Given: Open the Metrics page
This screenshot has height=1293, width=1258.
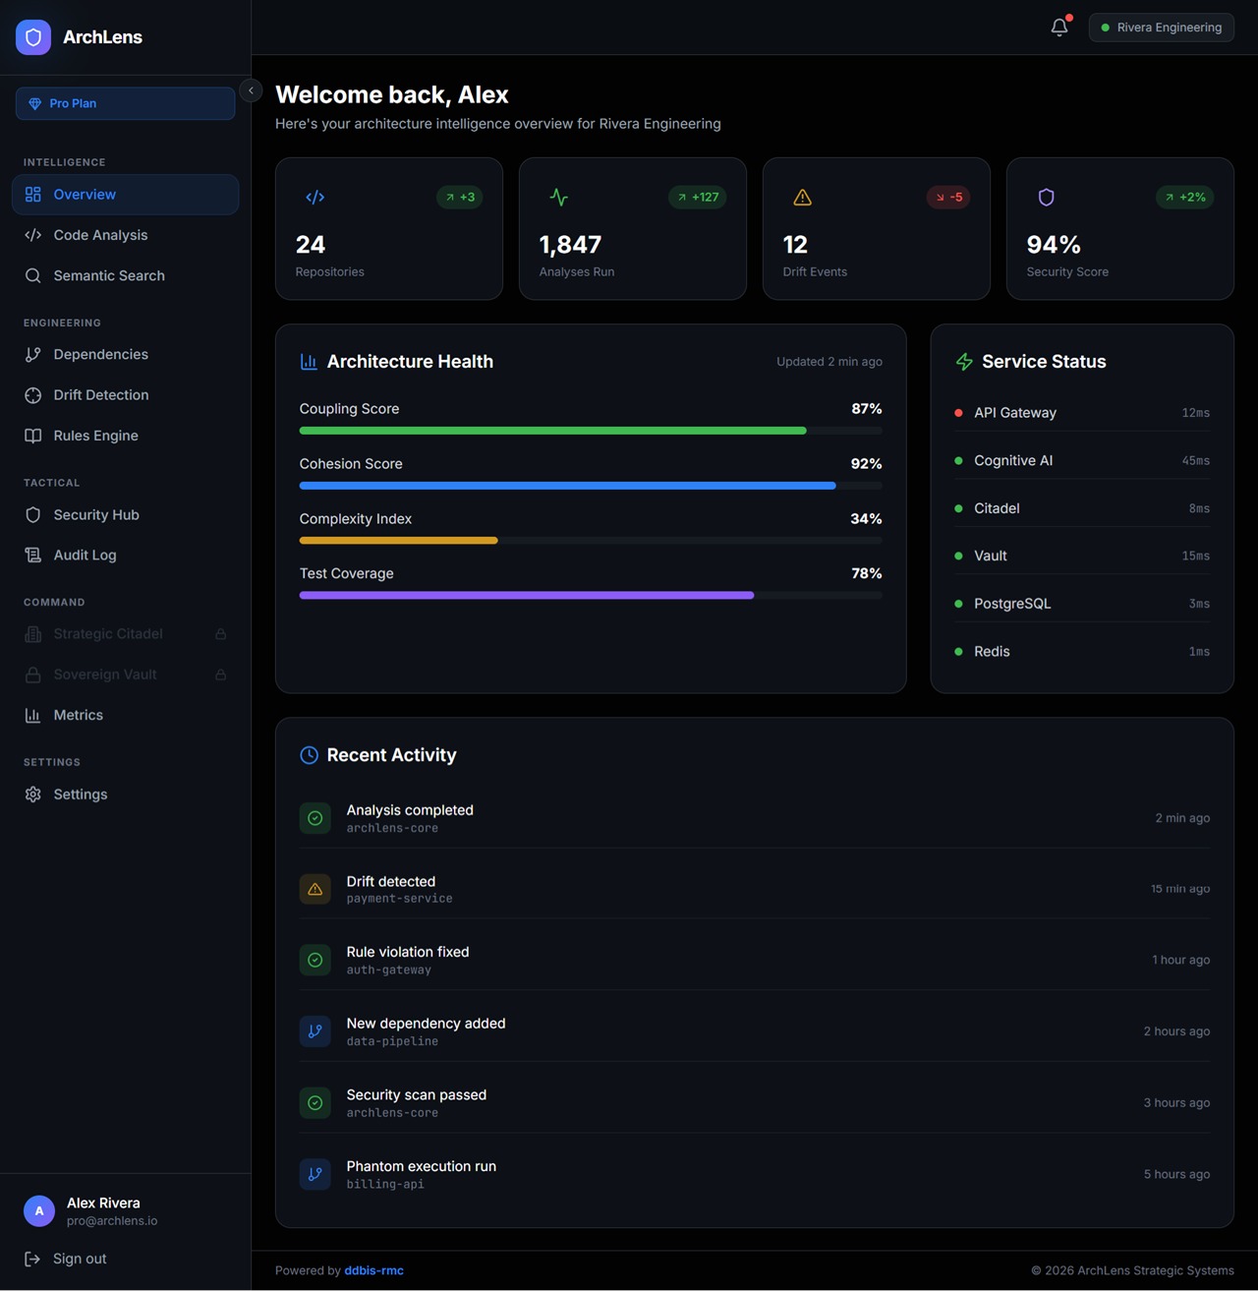Looking at the screenshot, I should pos(125,715).
